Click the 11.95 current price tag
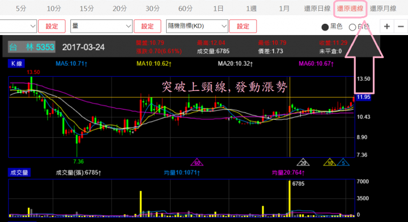 (x=363, y=97)
